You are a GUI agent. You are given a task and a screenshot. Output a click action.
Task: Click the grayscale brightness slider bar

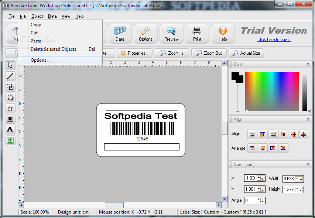pyautogui.click(x=305, y=91)
